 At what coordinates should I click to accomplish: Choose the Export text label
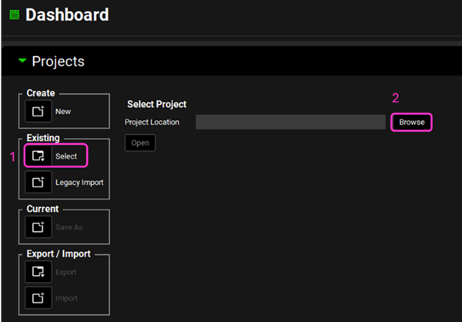65,272
